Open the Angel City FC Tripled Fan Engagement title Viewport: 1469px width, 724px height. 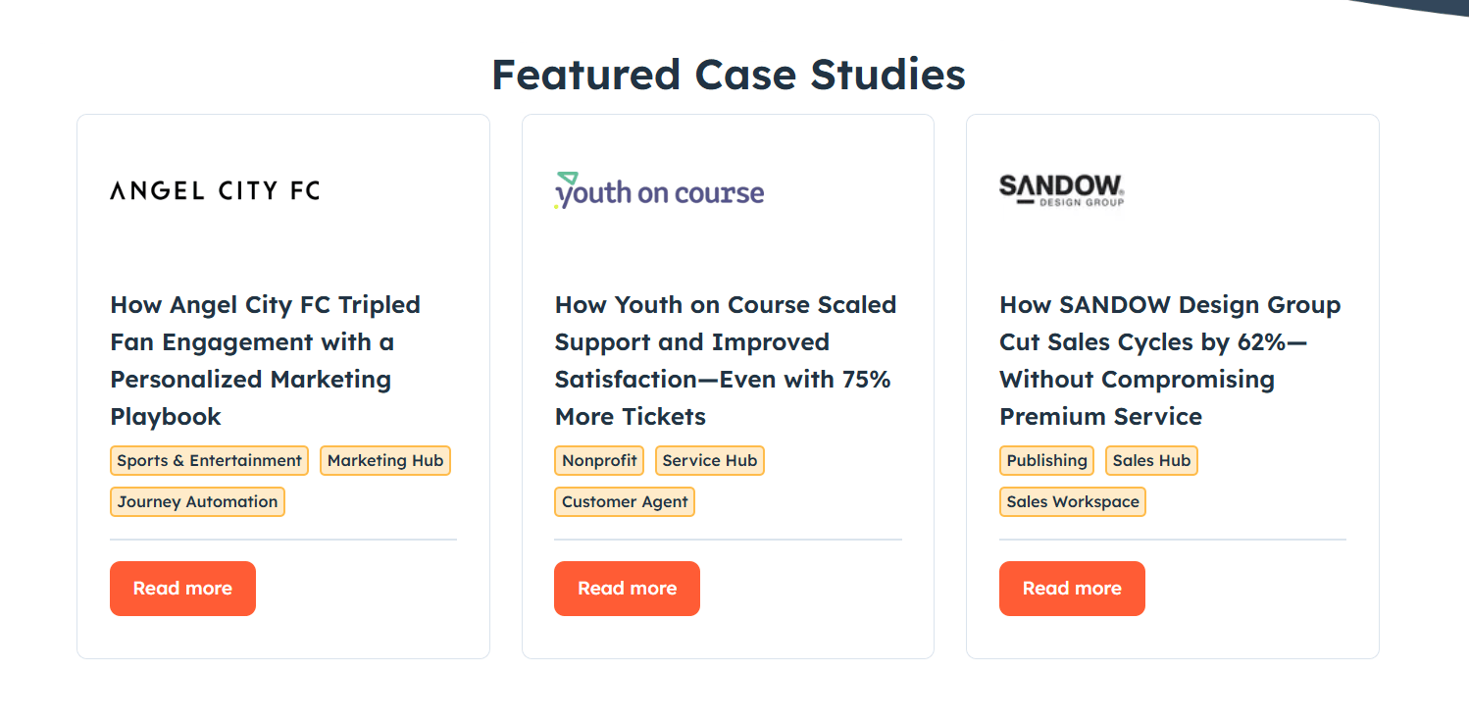265,360
